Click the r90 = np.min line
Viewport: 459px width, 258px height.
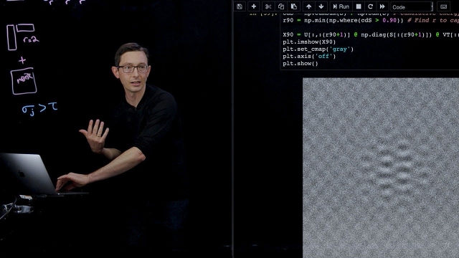371,20
